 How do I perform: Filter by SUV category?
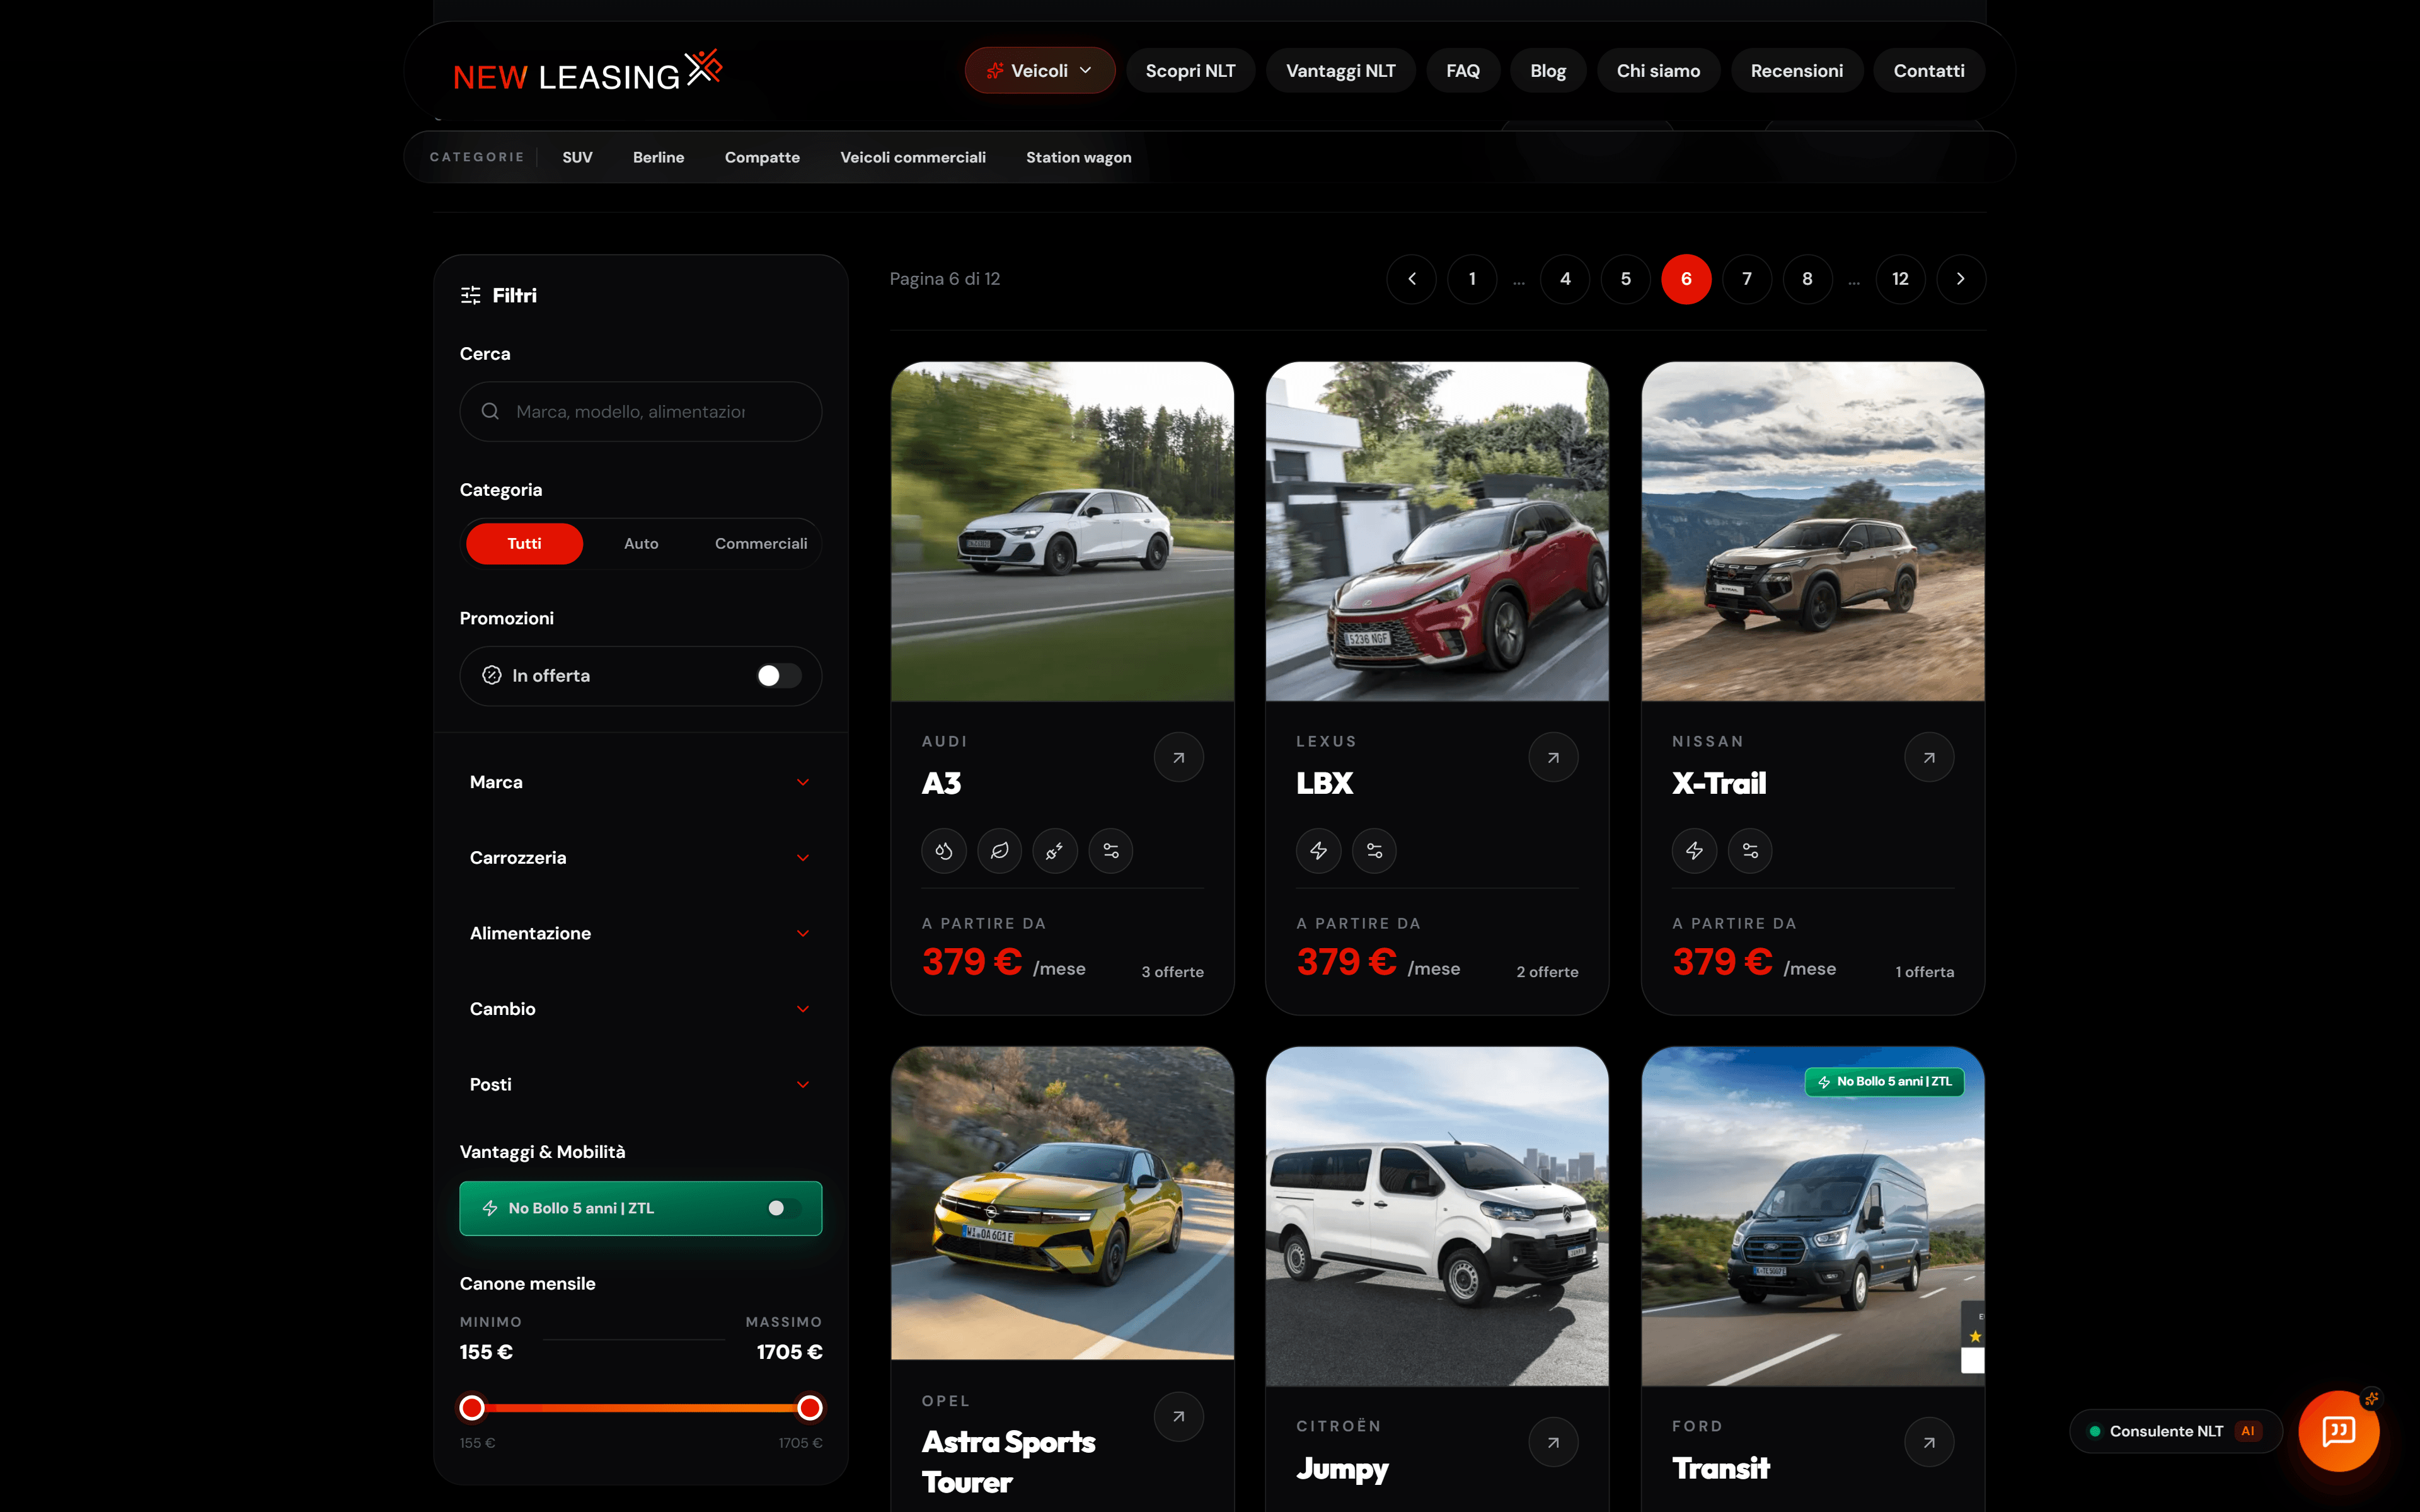pos(577,157)
